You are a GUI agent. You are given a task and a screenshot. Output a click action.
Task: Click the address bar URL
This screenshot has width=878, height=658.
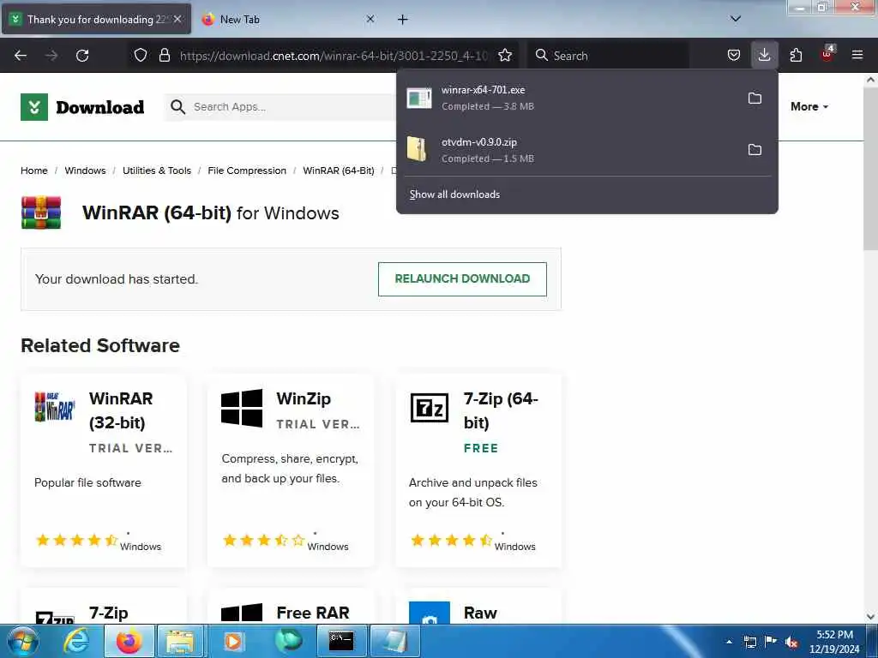tap(334, 56)
